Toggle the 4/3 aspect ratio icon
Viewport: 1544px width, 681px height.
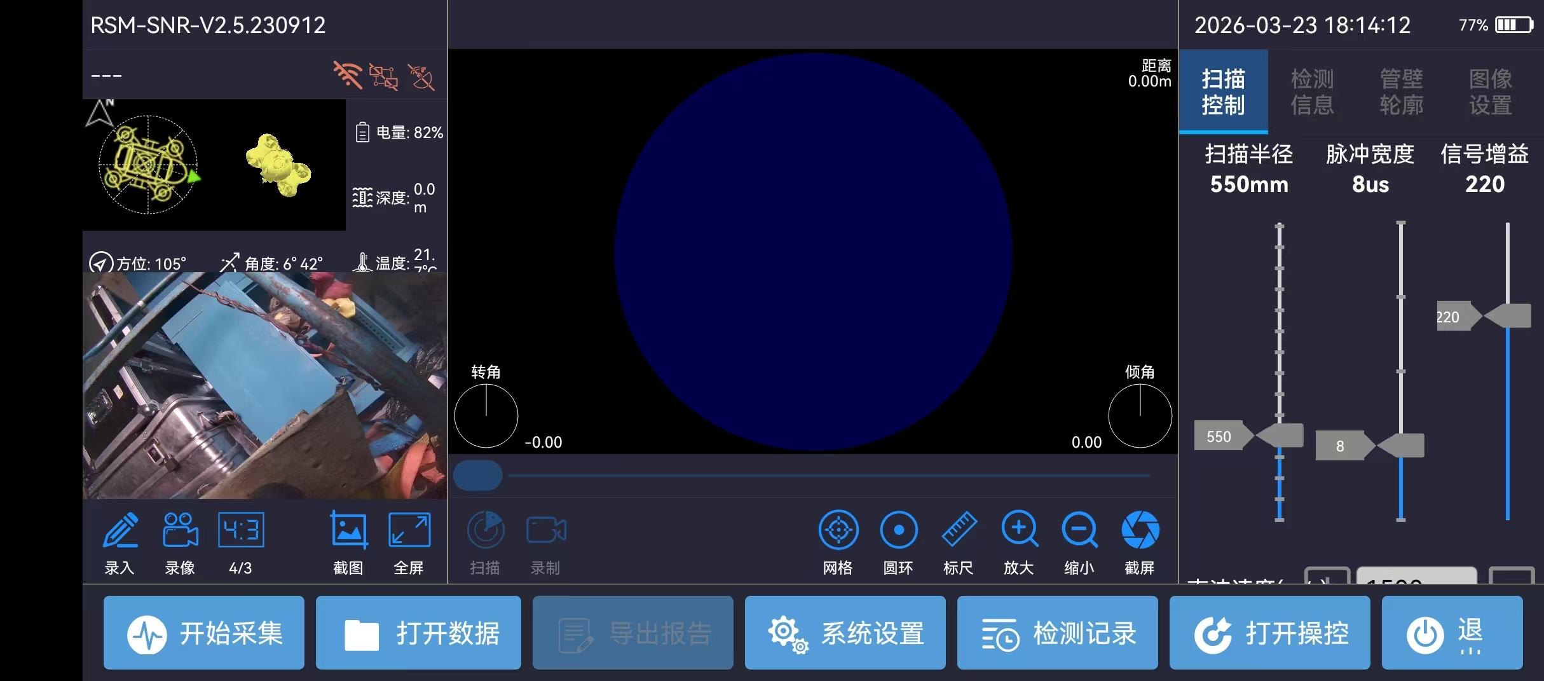pos(241,530)
